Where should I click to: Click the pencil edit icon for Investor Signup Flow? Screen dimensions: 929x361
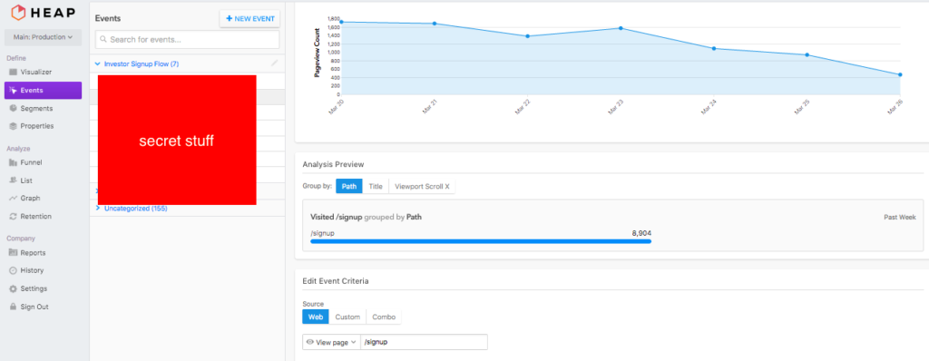pyautogui.click(x=274, y=63)
